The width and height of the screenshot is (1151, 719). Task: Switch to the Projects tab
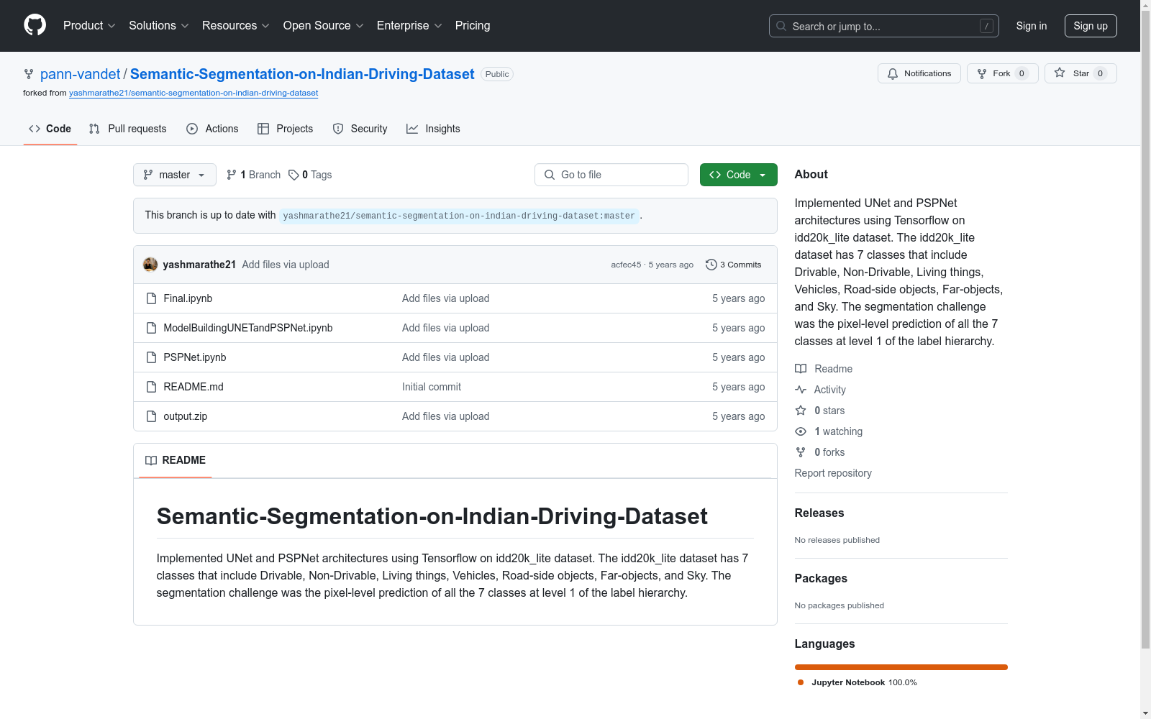coord(286,129)
